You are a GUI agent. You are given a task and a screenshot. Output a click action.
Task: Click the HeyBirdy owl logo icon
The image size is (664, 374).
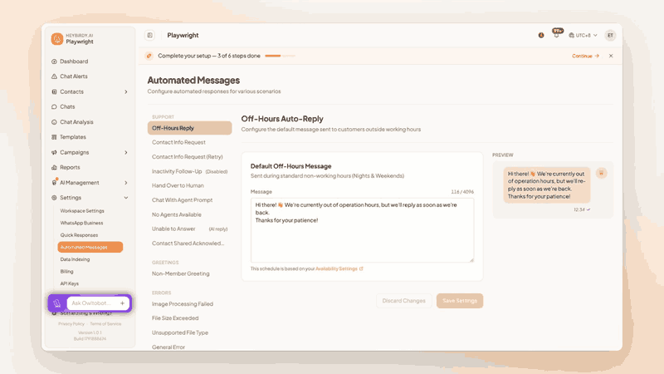coord(57,38)
